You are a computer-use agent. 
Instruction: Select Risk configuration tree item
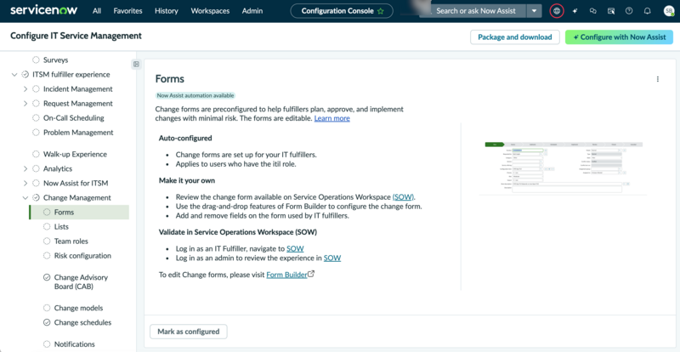[x=82, y=256]
